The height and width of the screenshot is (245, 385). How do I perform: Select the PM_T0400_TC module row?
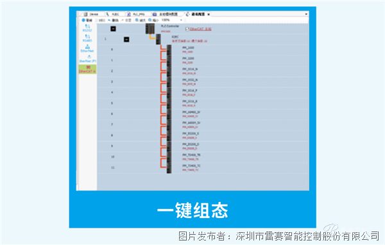pyautogui.click(x=203, y=168)
